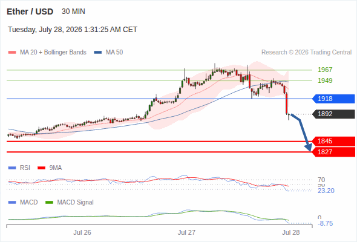Click the Ether / USD chart title

tap(30, 11)
